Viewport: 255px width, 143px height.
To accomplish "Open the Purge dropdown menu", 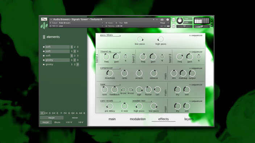I will [164, 23].
